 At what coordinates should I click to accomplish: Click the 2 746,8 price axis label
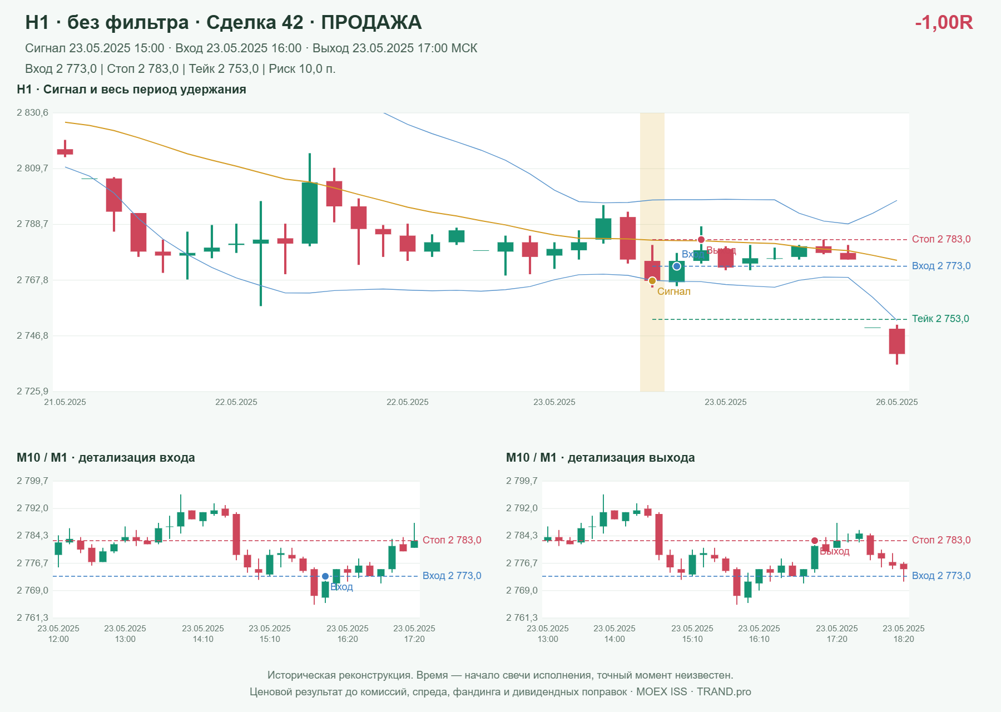(32, 335)
